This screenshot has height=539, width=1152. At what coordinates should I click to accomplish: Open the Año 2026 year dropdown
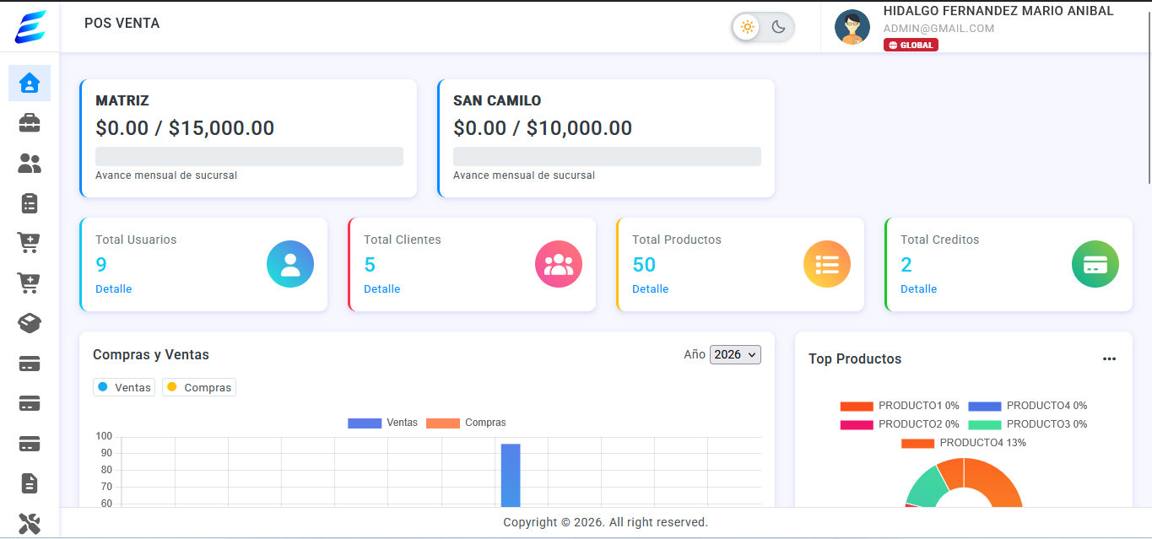pos(735,354)
